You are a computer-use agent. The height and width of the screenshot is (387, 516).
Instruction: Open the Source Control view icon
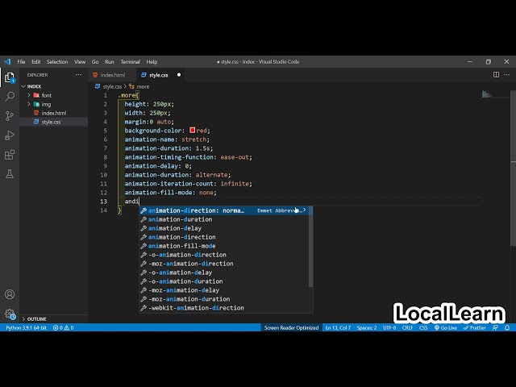[x=10, y=116]
